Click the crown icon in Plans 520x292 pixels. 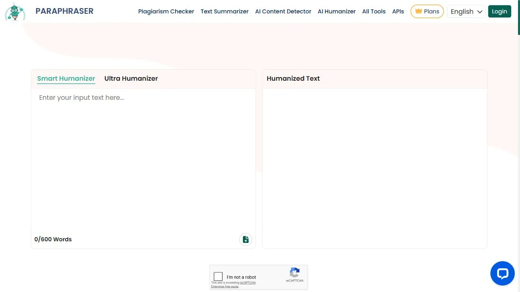point(418,11)
